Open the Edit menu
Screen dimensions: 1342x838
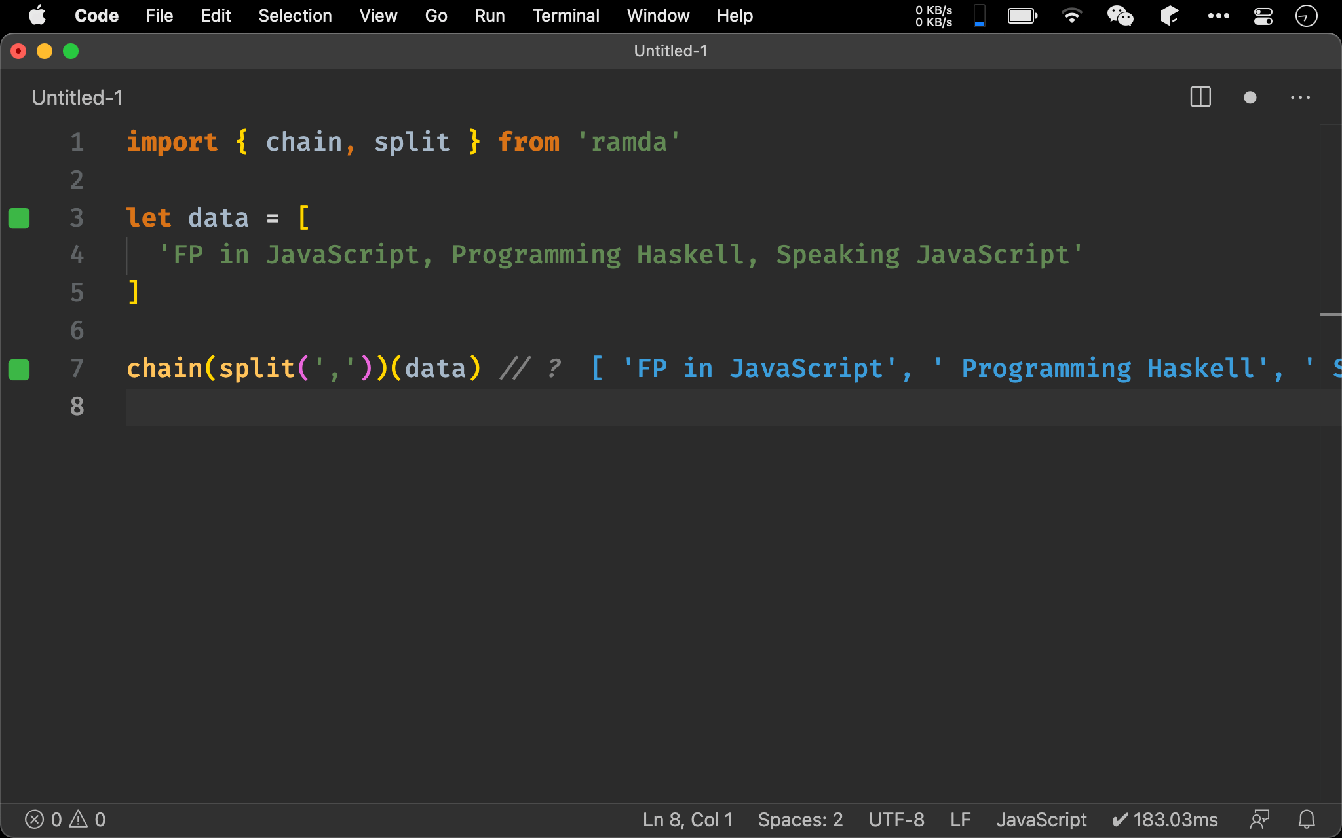[216, 15]
